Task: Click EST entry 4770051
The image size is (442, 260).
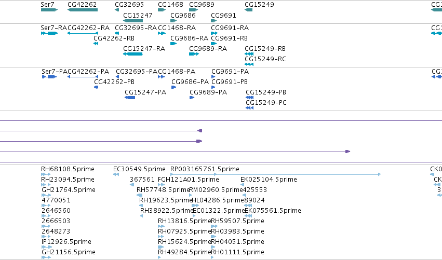Action: tap(56, 200)
